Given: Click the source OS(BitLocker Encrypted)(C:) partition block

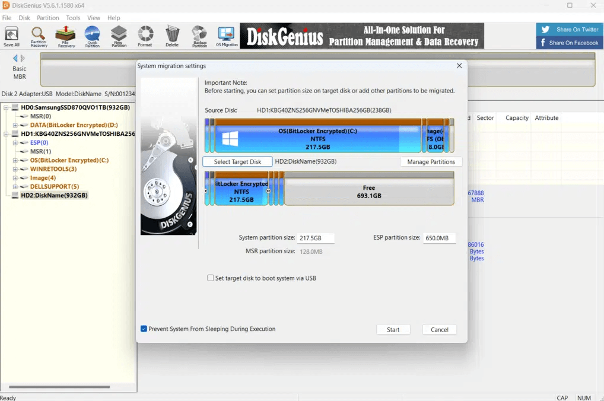Looking at the screenshot, I should [318, 136].
